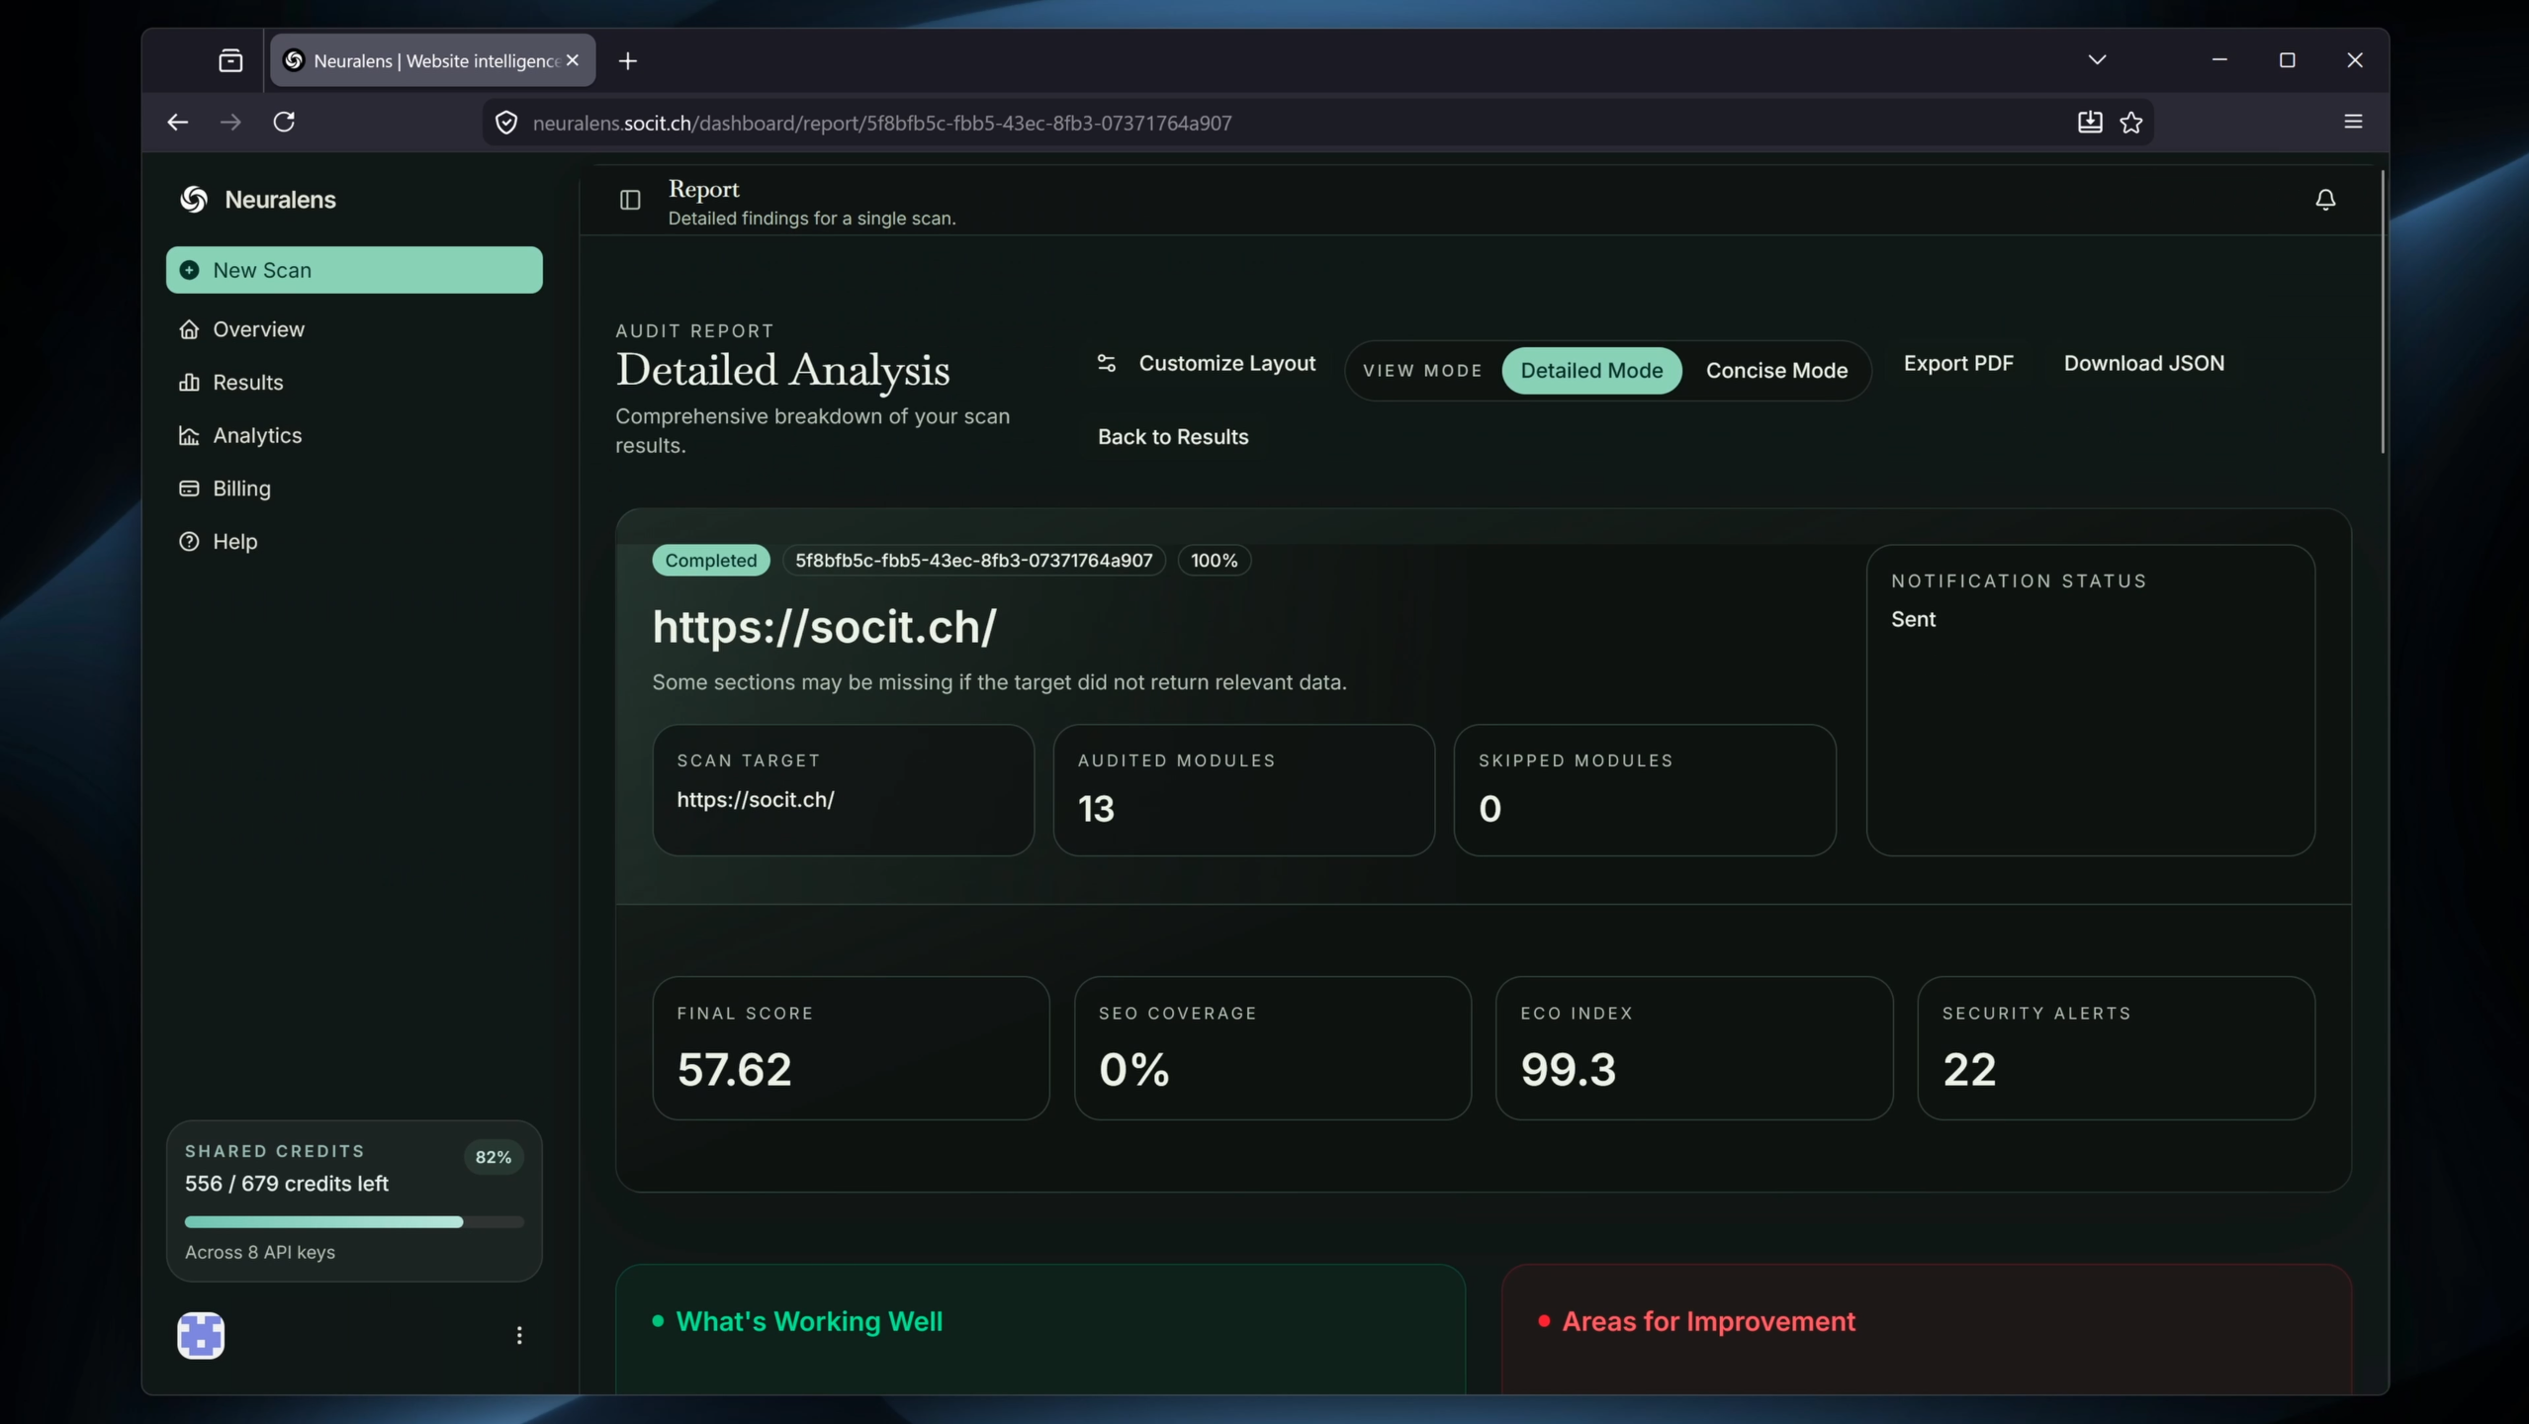
Task: Click the Help question-mark icon
Action: pos(189,542)
